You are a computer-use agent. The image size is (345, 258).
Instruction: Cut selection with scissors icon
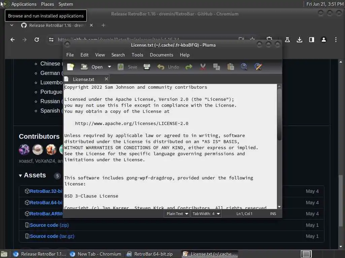tap(203, 67)
